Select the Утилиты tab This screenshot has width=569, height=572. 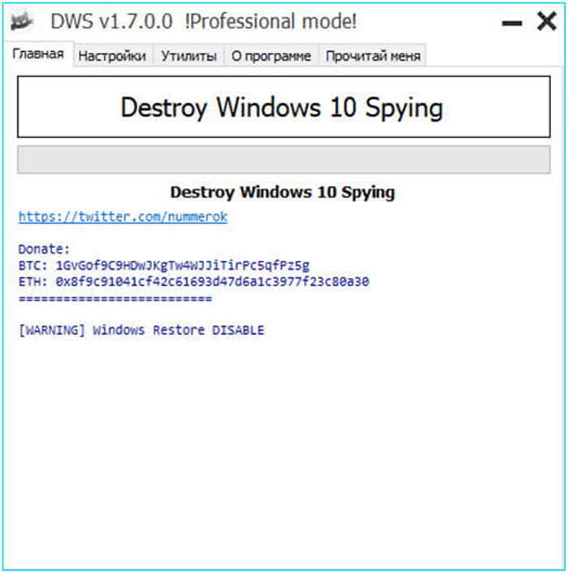(189, 56)
